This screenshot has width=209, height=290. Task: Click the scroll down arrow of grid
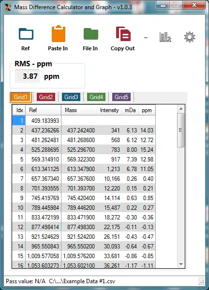click(181, 264)
